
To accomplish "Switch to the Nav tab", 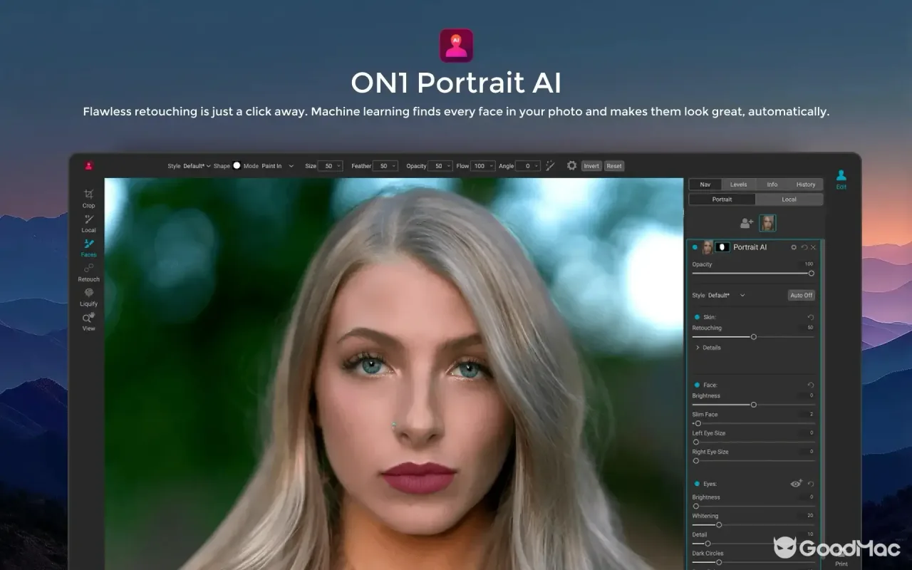I will pyautogui.click(x=705, y=185).
